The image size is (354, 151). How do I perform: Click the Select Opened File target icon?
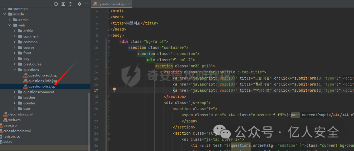pos(56,4)
